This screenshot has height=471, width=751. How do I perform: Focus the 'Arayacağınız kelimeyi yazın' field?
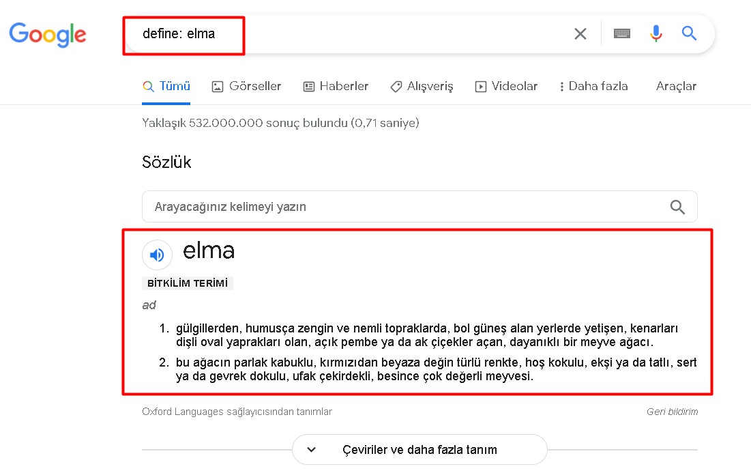(419, 207)
